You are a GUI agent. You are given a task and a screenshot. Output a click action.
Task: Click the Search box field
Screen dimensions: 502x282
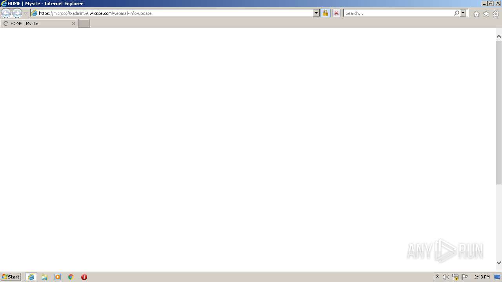(x=398, y=13)
